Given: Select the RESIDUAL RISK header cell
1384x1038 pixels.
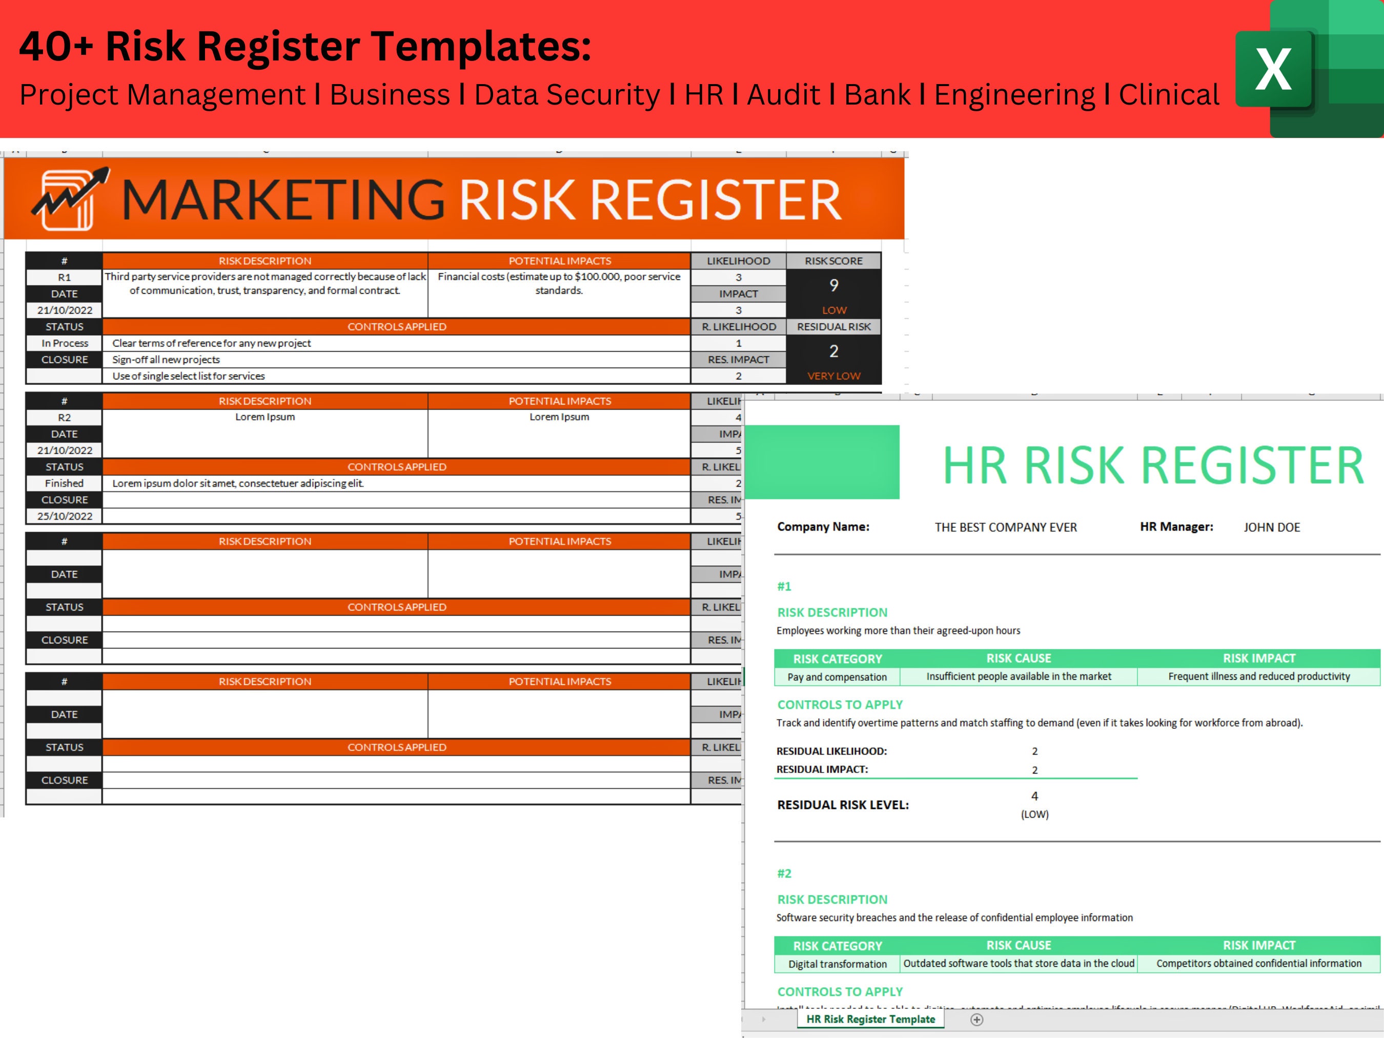Looking at the screenshot, I should tap(834, 327).
